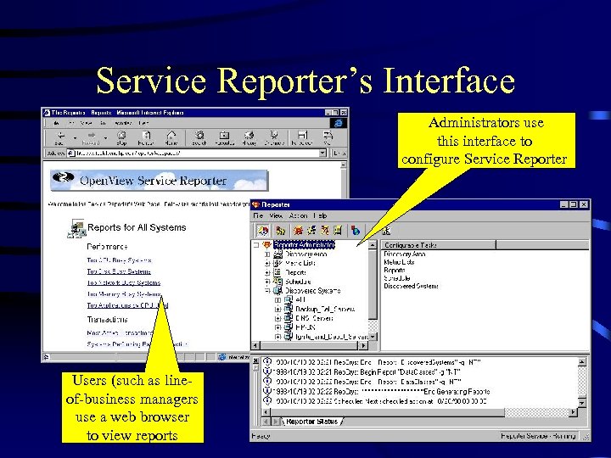The image size is (611, 458).
Task: Click Reports for All Systems computers icon
Action: pos(76,229)
